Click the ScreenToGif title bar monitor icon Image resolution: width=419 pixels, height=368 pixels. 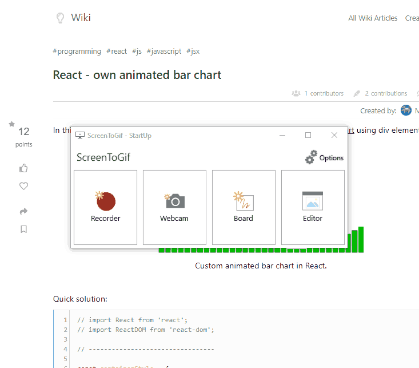[80, 136]
